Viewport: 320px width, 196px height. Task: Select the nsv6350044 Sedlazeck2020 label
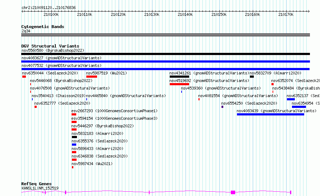click(x=50, y=73)
